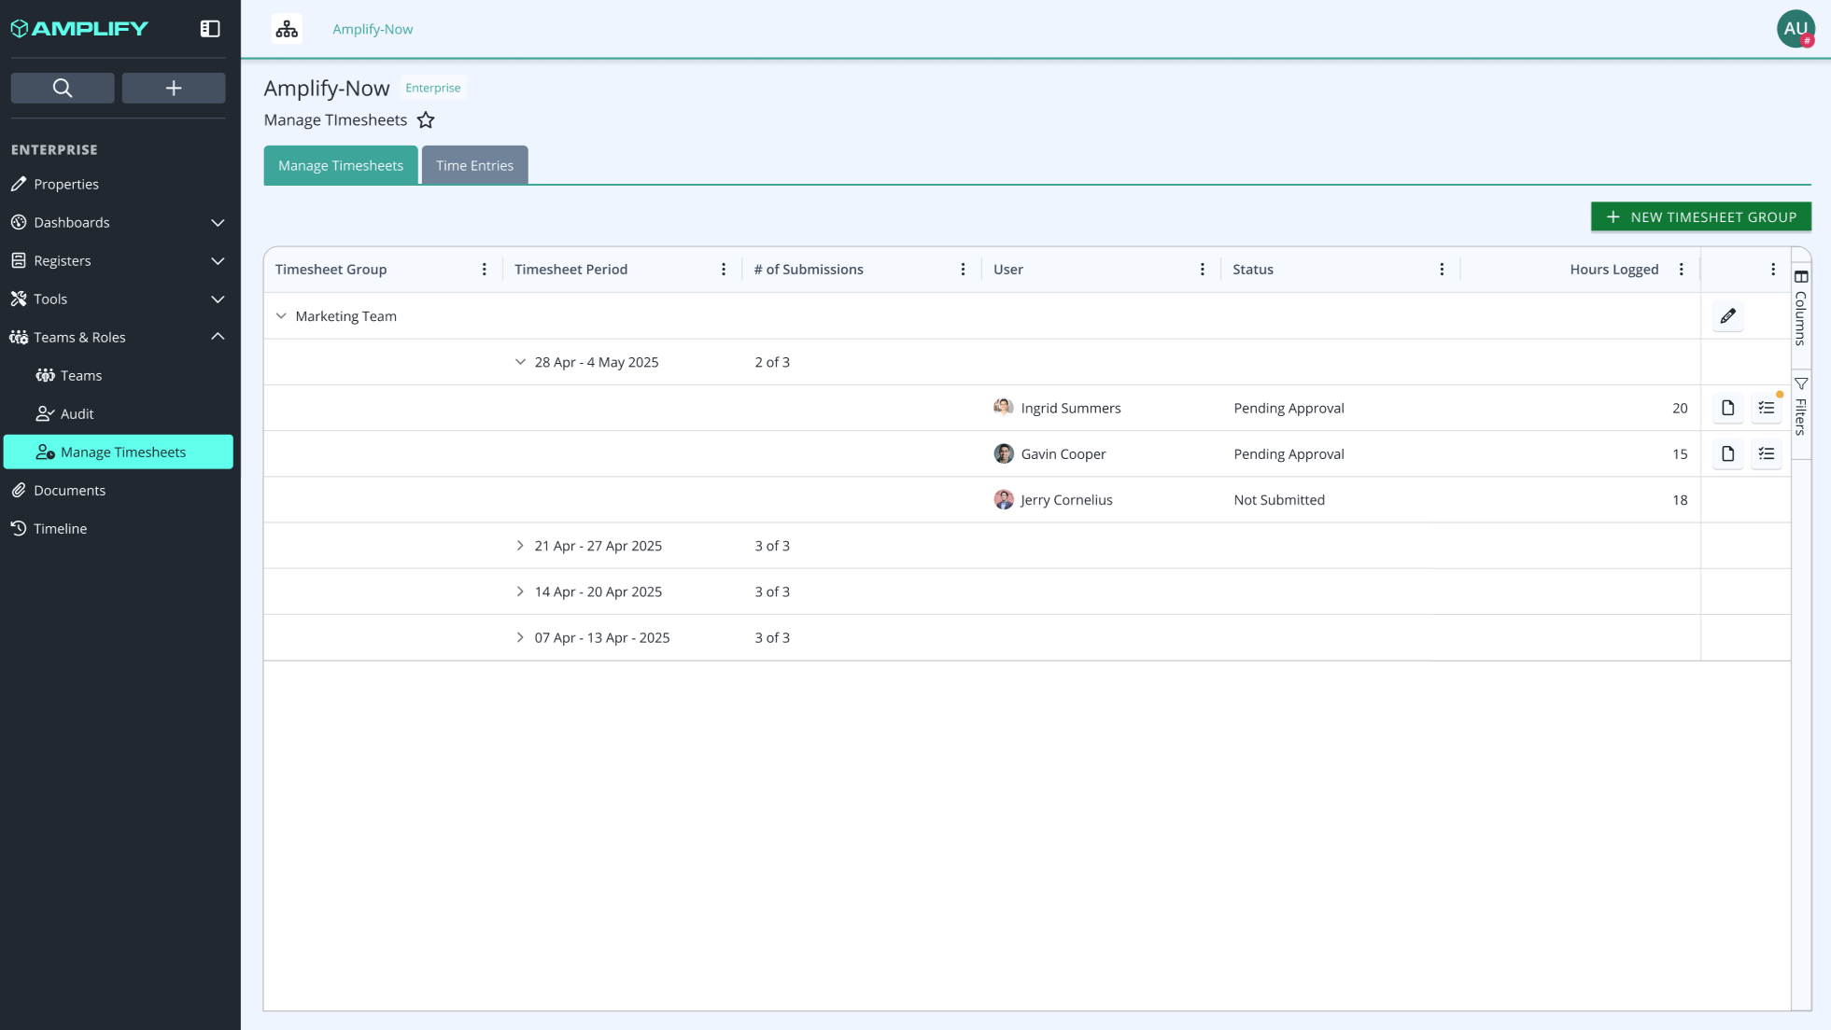Click the Jerry Cornelius name cell

coord(1067,500)
